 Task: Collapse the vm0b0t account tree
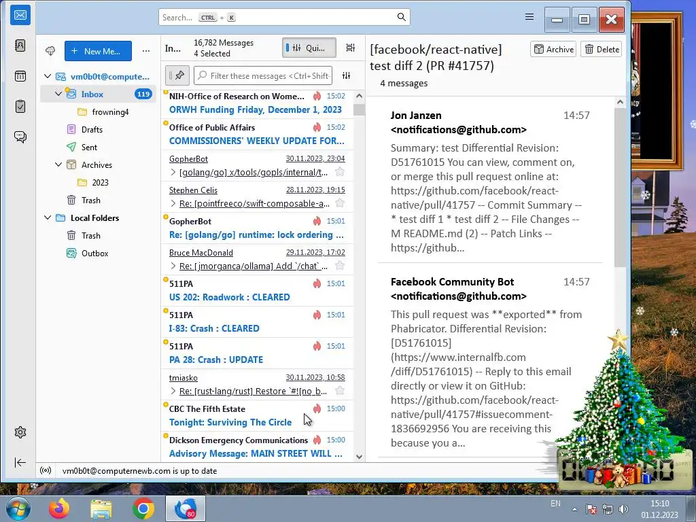coord(48,76)
